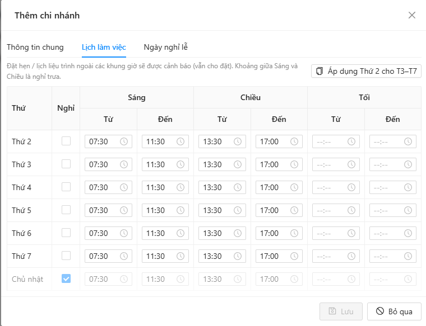Open clock picker for Thứ 5 Tối Từ
The image size is (426, 326).
tap(351, 210)
